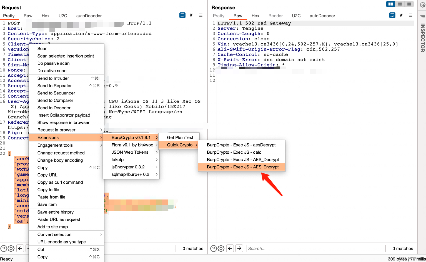Switch Response view to Hex tab
Screen dimensions: 426x262
pos(255,16)
